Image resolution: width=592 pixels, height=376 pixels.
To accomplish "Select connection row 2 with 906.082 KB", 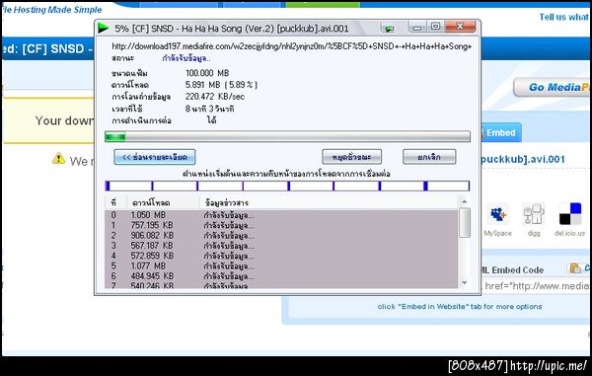I will click(x=281, y=236).
